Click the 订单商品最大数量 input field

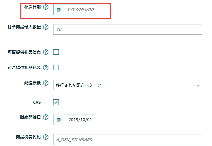coord(128,29)
